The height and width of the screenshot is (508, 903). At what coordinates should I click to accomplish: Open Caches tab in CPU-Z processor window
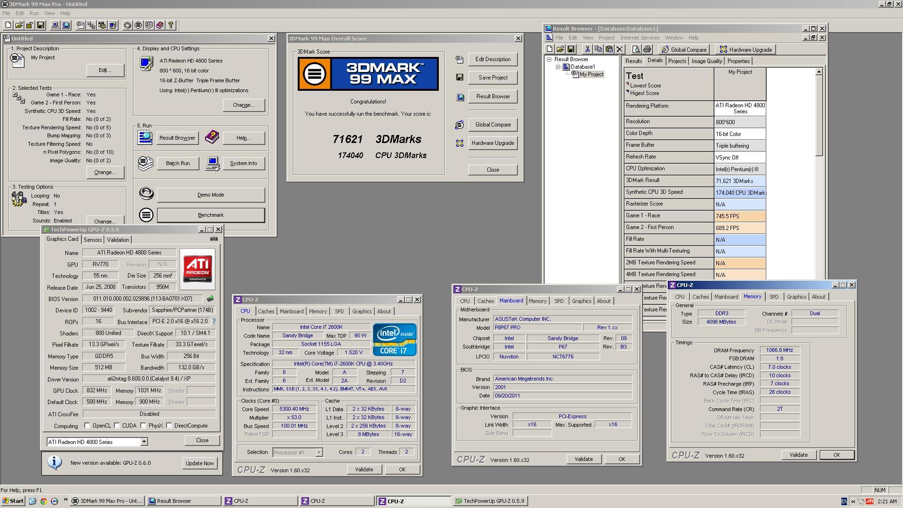point(266,311)
